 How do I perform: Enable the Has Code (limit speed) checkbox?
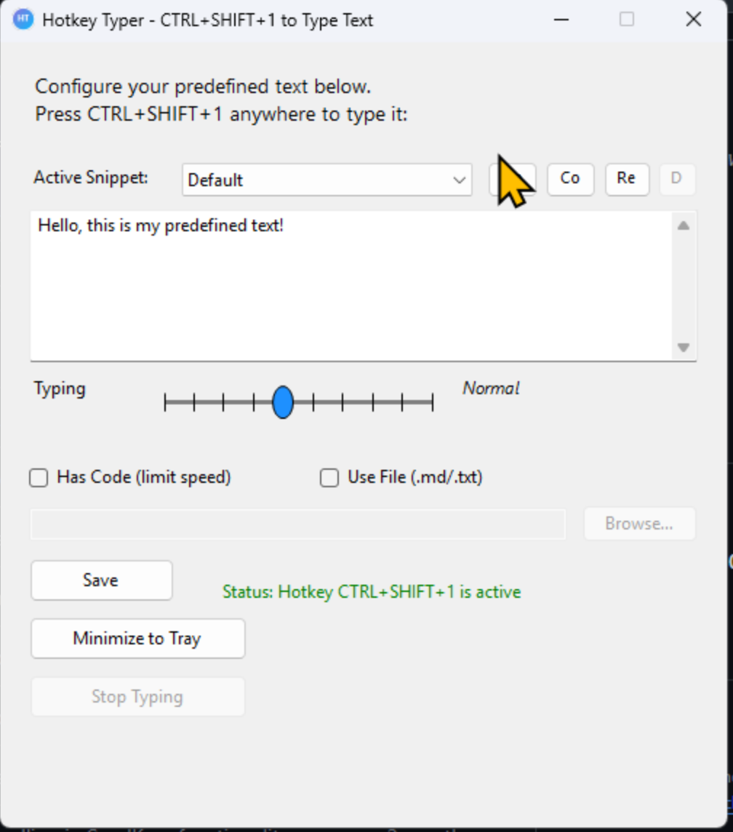(x=38, y=478)
